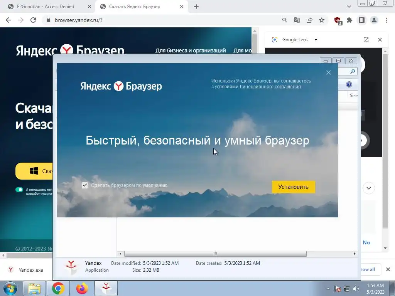Show hidden tray icons arrow
Viewport: 395px width, 296px height.
(x=328, y=289)
